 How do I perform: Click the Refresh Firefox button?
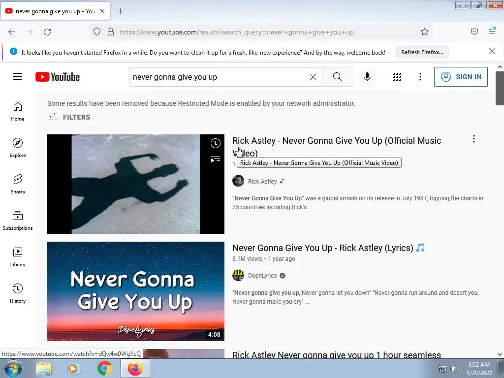[422, 52]
